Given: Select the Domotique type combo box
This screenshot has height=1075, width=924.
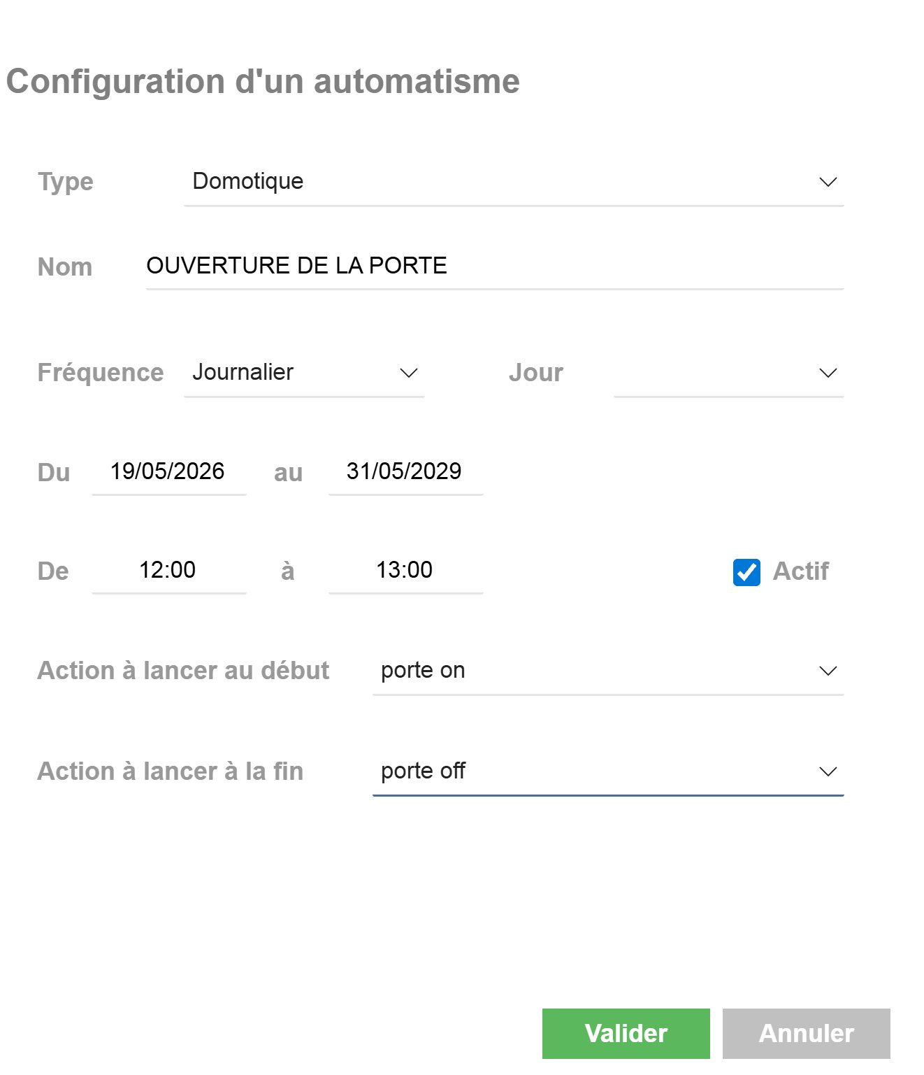Looking at the screenshot, I should 514,182.
